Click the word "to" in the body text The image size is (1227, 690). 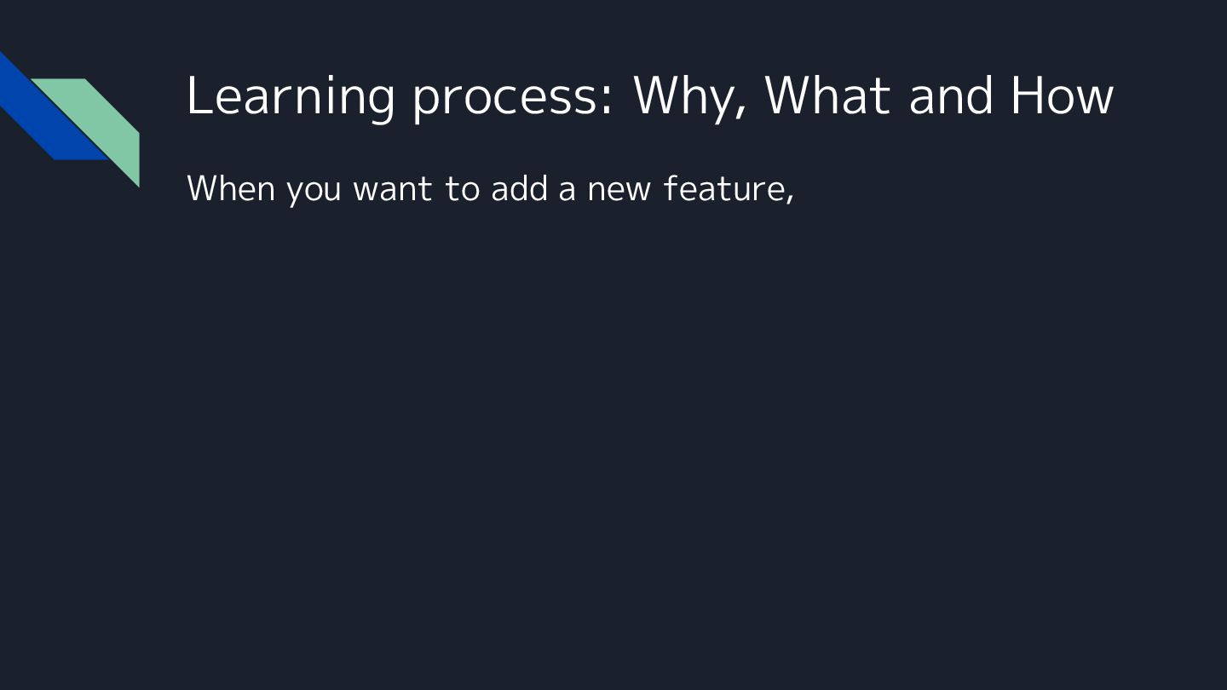pyautogui.click(x=461, y=188)
